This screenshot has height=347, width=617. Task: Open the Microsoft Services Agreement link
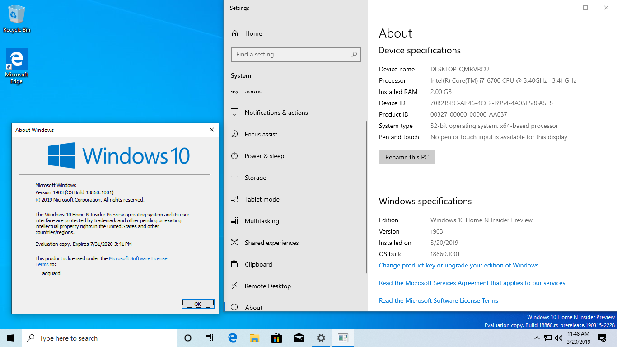pos(472,283)
